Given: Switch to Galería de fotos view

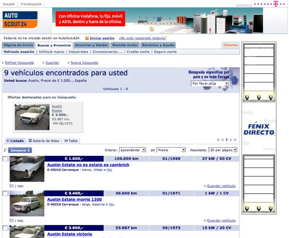Looking at the screenshot, I should click(x=44, y=141).
